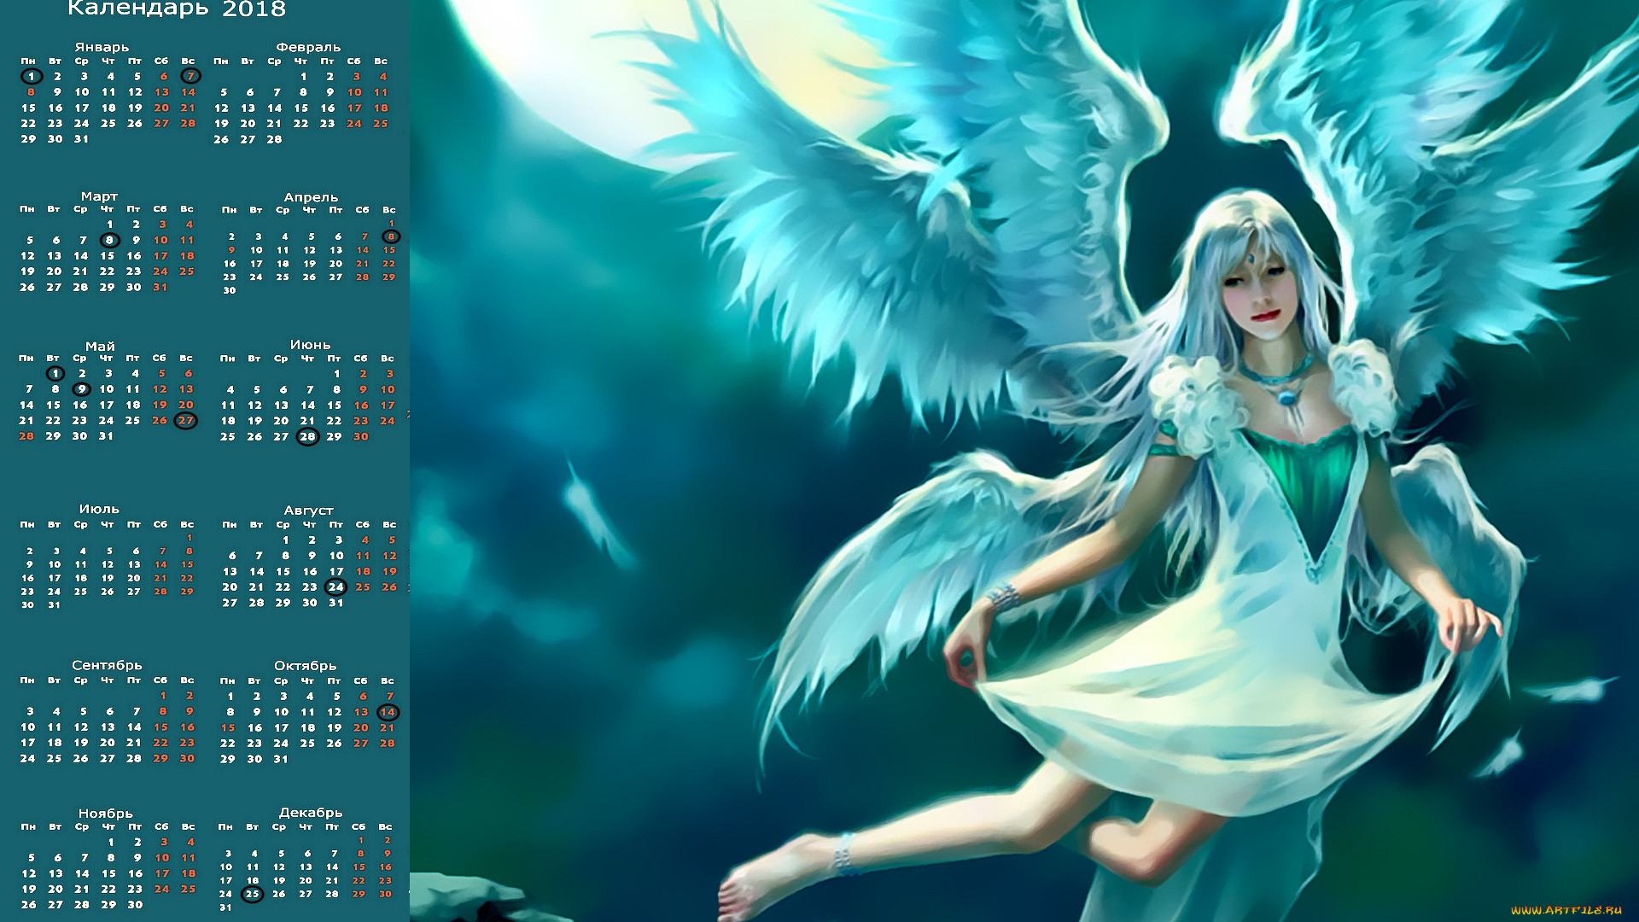Open the www.artfile.ru watermark link
Viewport: 1639px width, 922px height.
[1566, 910]
